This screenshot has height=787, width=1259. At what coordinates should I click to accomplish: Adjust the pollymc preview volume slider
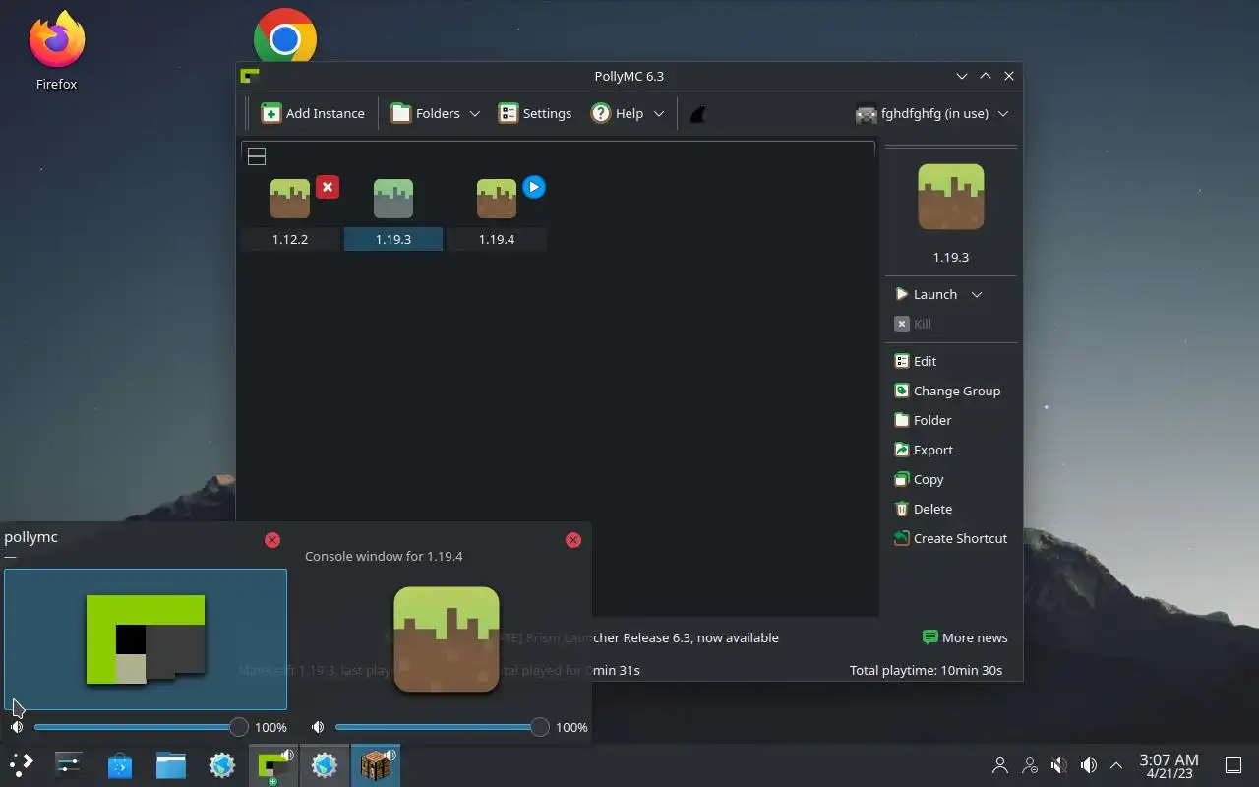click(x=141, y=727)
